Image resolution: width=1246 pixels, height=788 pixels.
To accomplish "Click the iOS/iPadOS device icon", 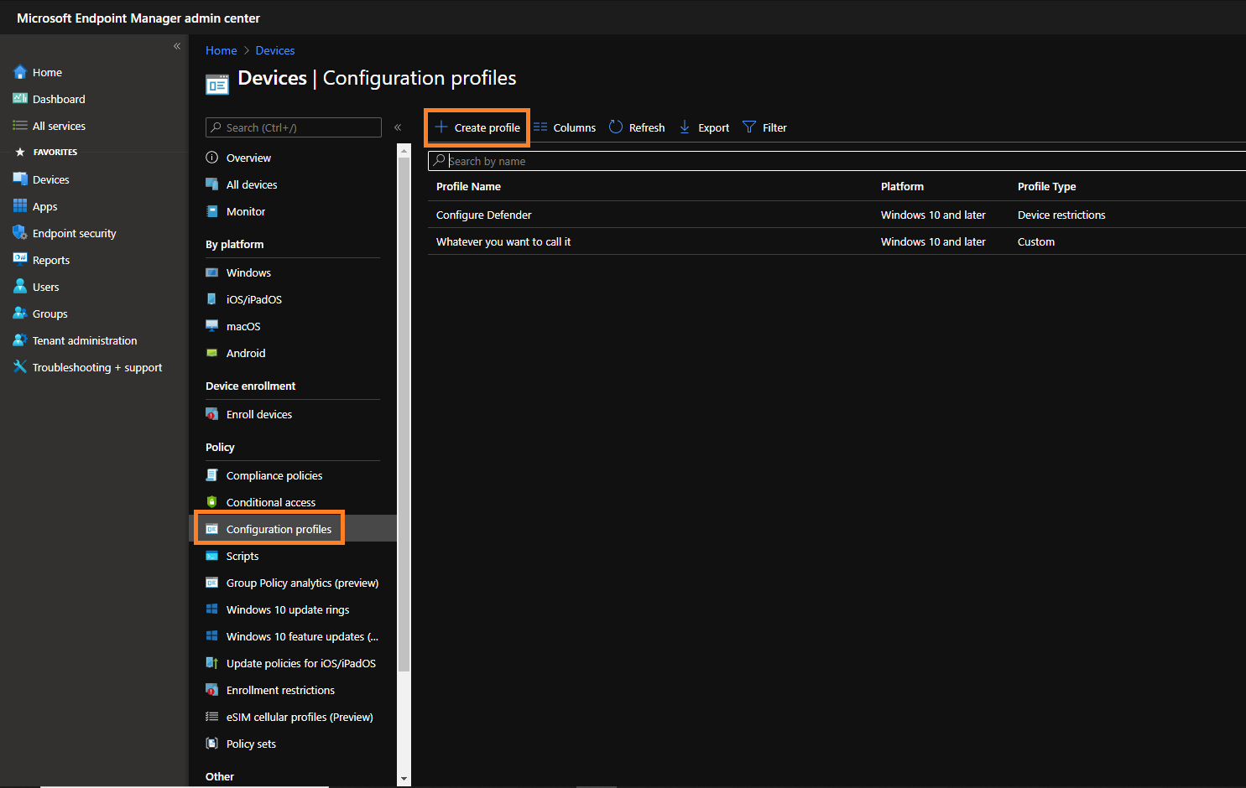I will tap(212, 299).
